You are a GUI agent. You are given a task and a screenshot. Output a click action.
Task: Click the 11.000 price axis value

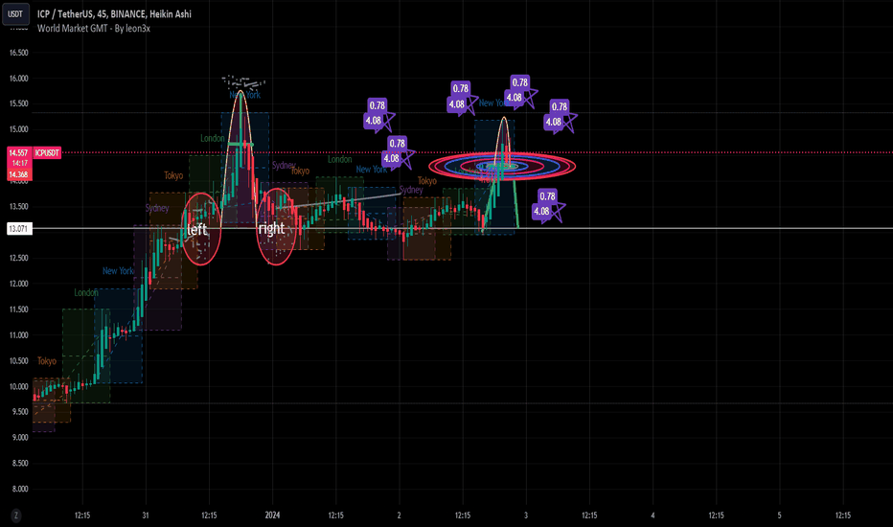(x=18, y=335)
